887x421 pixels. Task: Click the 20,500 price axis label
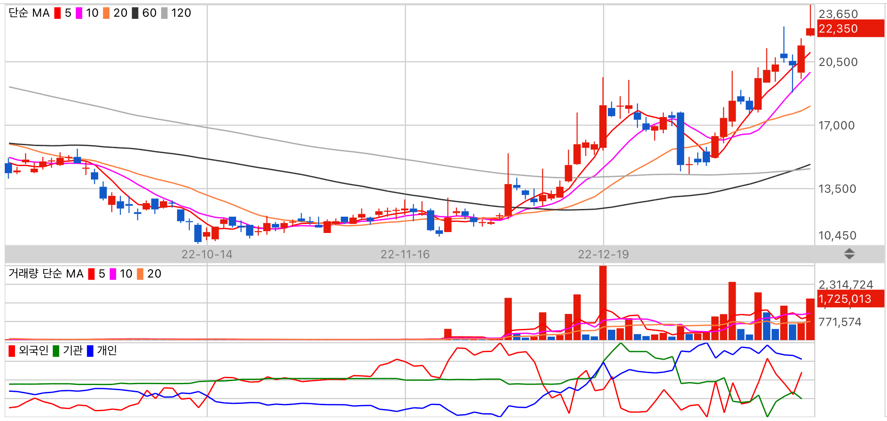[838, 62]
